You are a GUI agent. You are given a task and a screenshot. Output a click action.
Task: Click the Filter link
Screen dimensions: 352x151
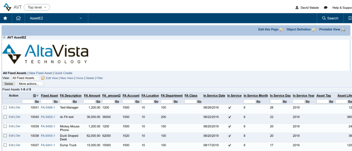100,78
